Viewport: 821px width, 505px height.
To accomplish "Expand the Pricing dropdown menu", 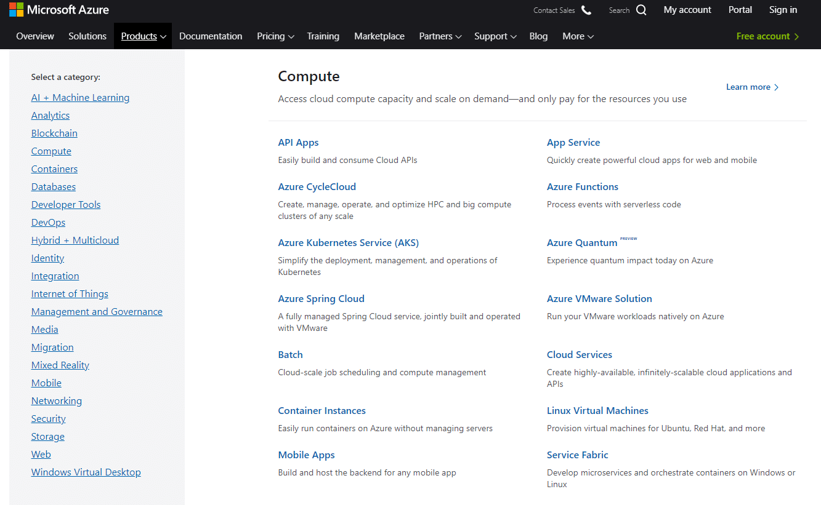I will 275,36.
